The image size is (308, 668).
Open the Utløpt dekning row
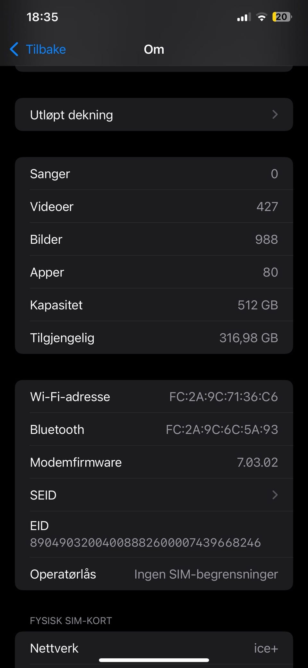154,115
